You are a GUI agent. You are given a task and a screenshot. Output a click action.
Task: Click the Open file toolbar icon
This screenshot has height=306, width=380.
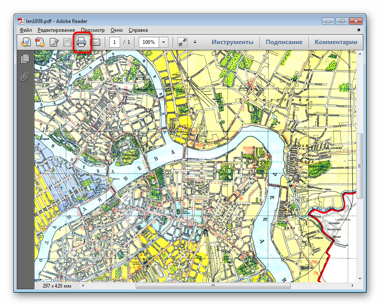click(26, 42)
